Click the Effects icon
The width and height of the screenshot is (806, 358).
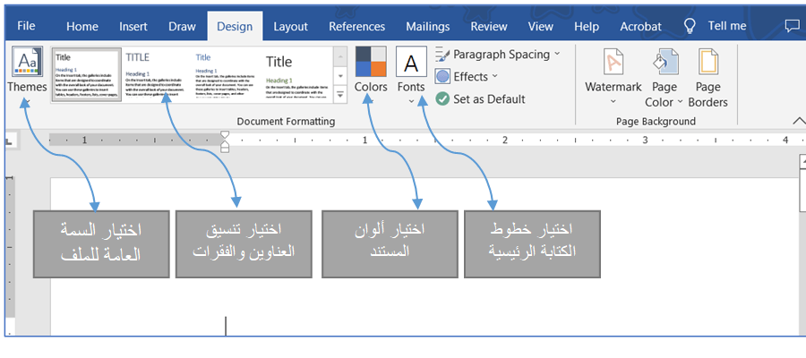click(x=442, y=77)
